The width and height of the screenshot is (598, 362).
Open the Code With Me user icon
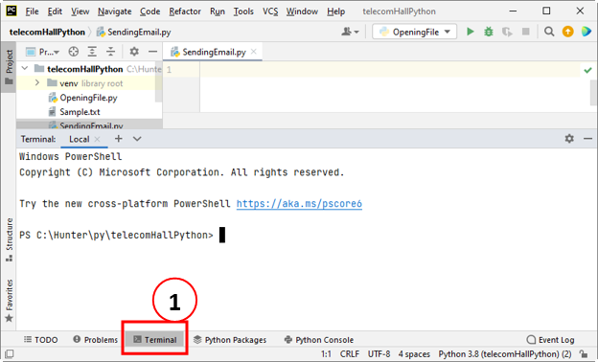pos(350,32)
